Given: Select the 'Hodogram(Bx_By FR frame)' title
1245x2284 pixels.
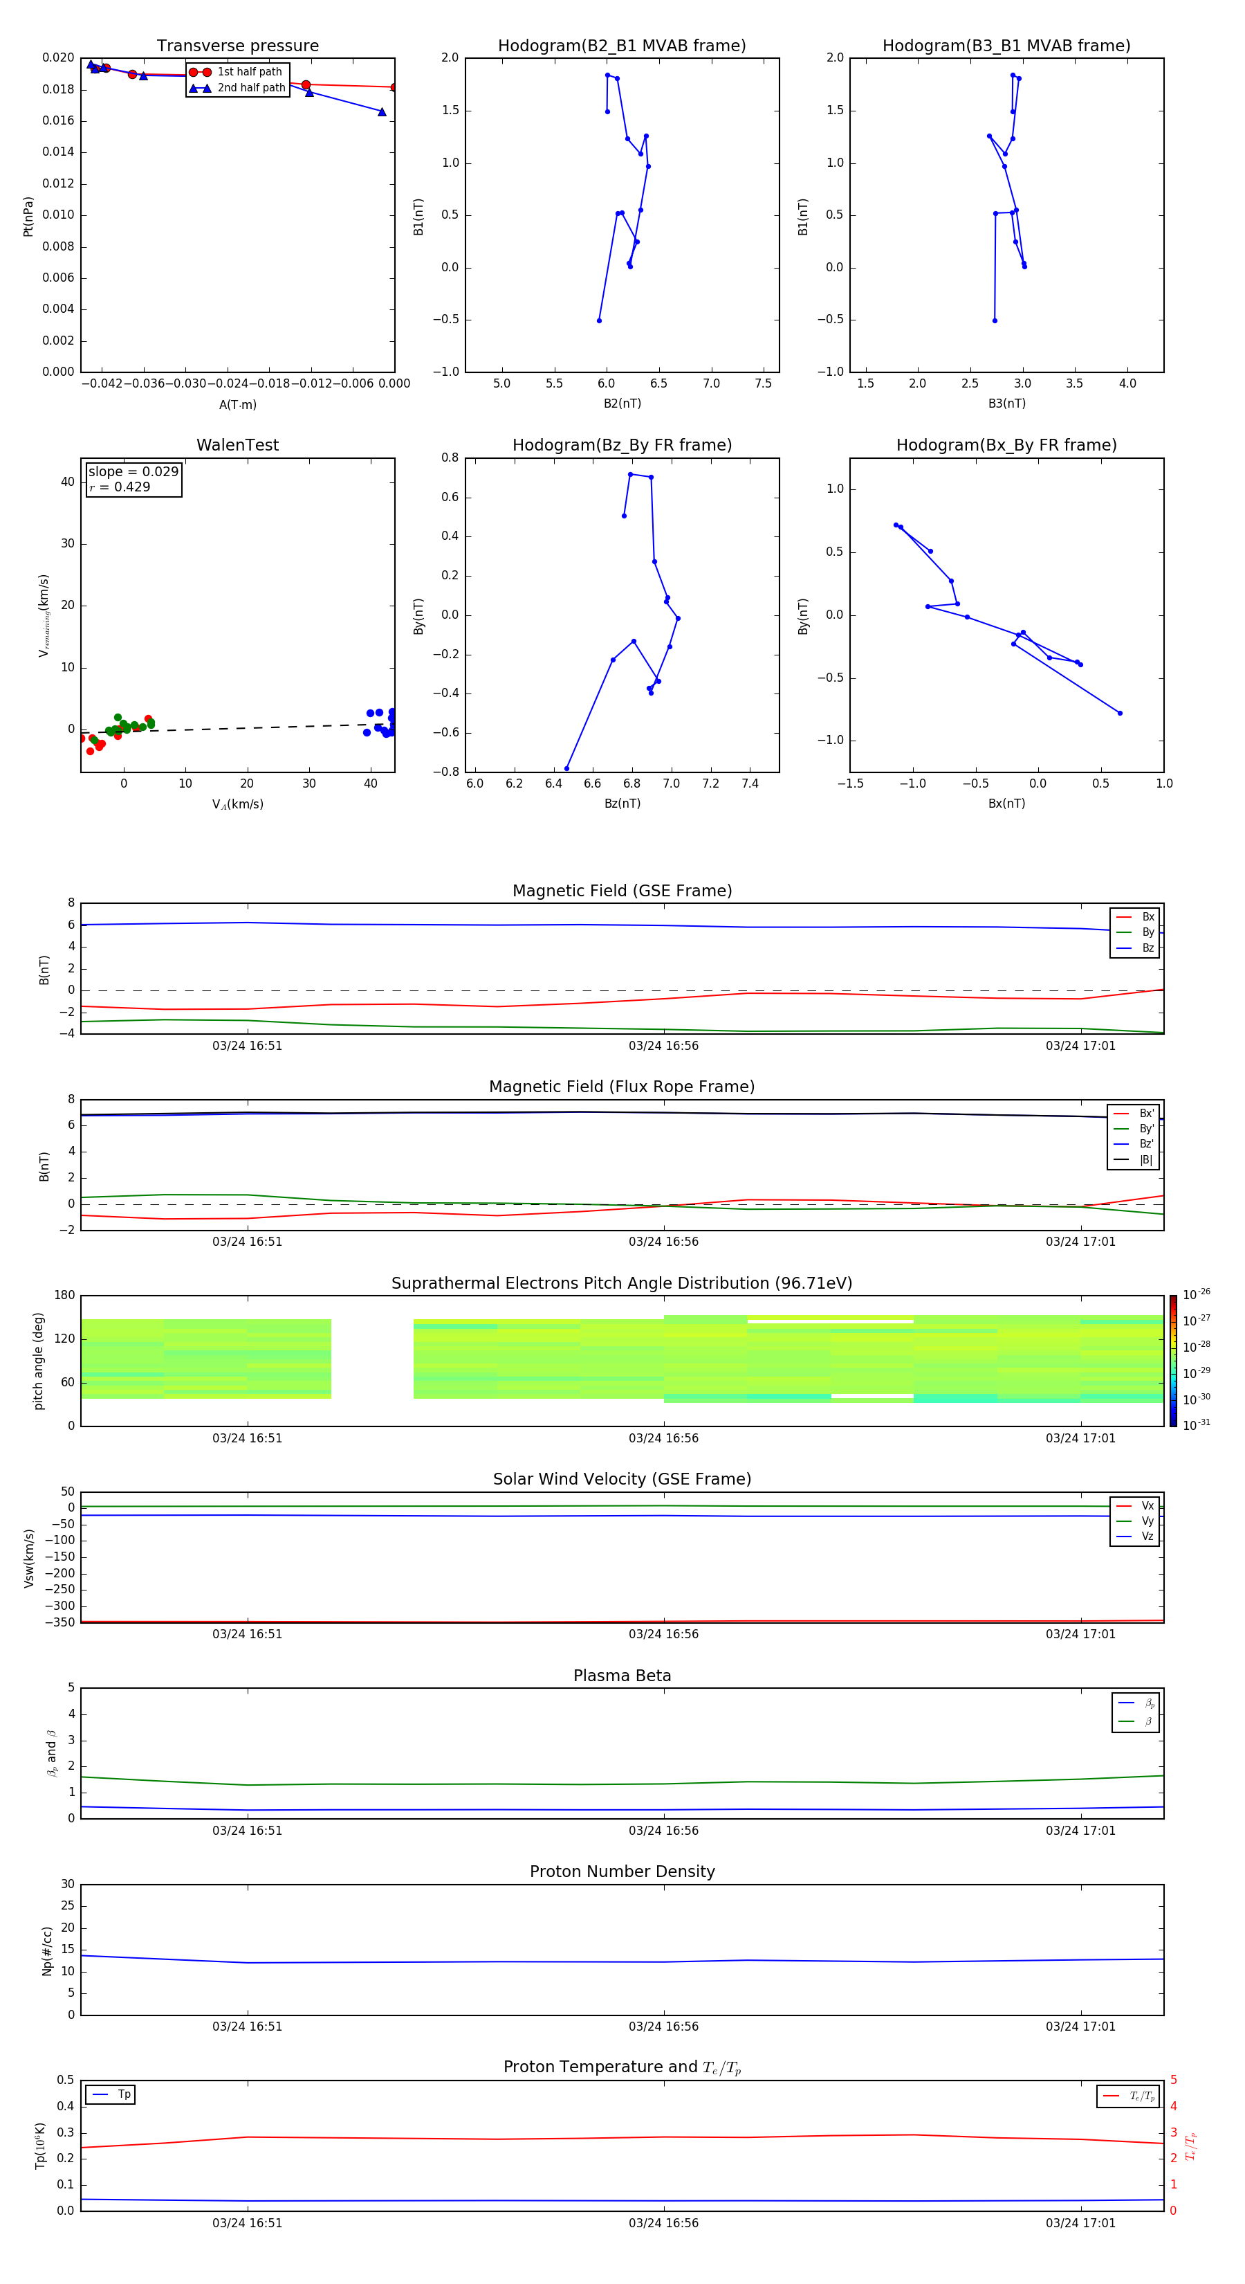Looking at the screenshot, I should (x=1006, y=445).
